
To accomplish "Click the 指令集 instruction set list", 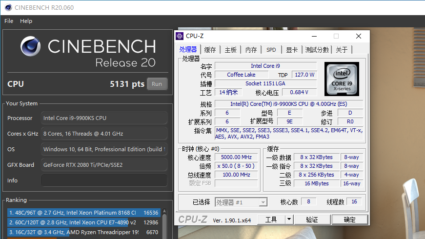I will pyautogui.click(x=289, y=133).
